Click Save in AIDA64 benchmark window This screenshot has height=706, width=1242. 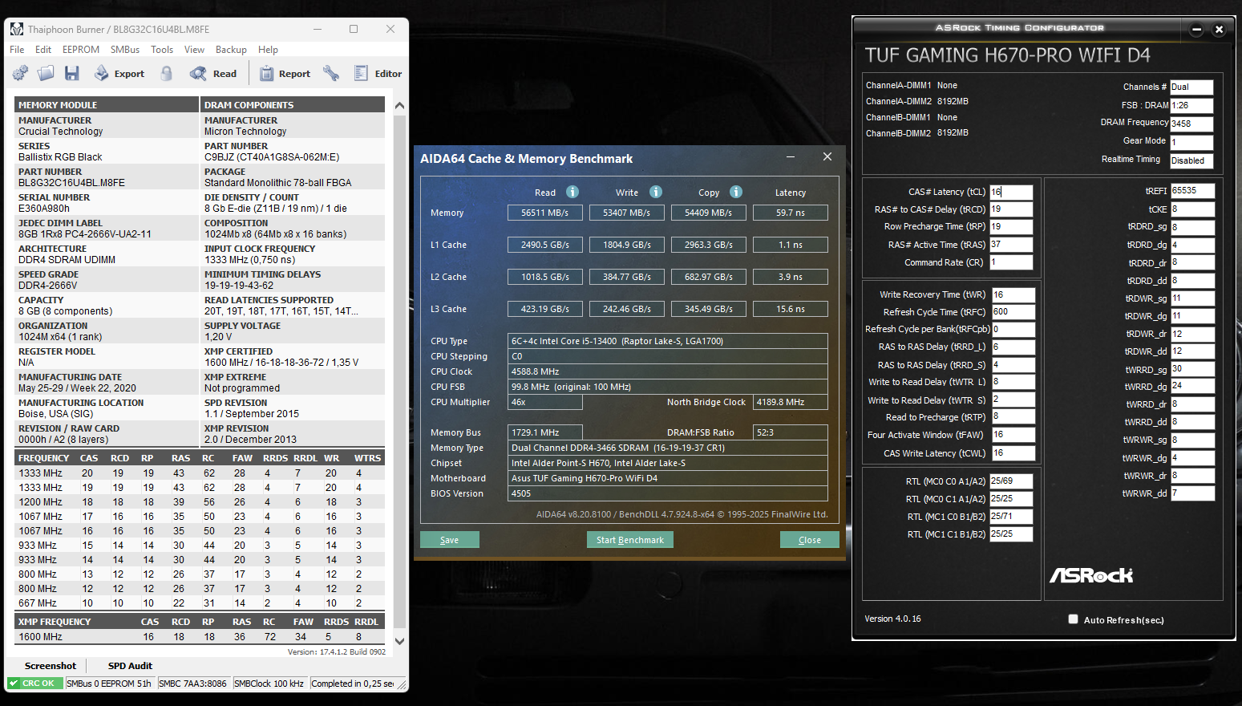[x=450, y=540]
